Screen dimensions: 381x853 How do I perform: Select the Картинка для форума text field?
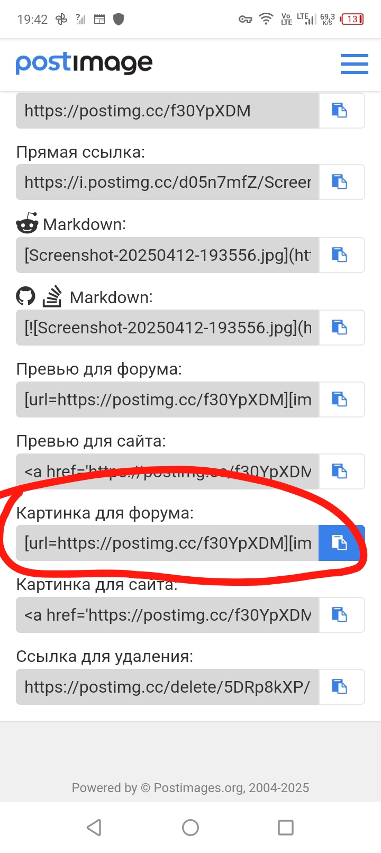167,543
